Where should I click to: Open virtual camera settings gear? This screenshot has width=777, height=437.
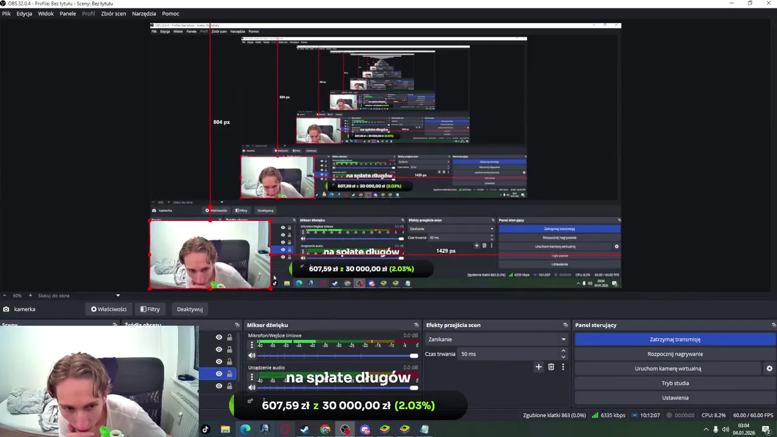point(769,368)
